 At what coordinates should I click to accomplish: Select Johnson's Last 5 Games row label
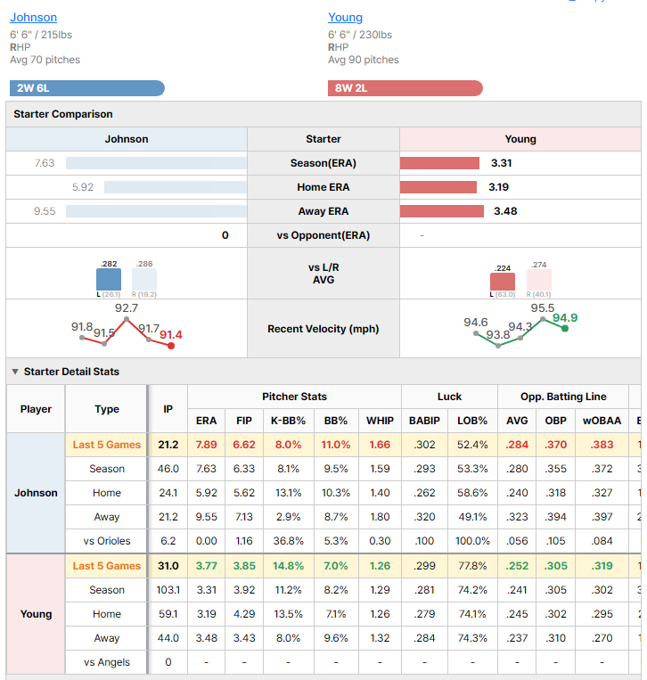pyautogui.click(x=107, y=445)
